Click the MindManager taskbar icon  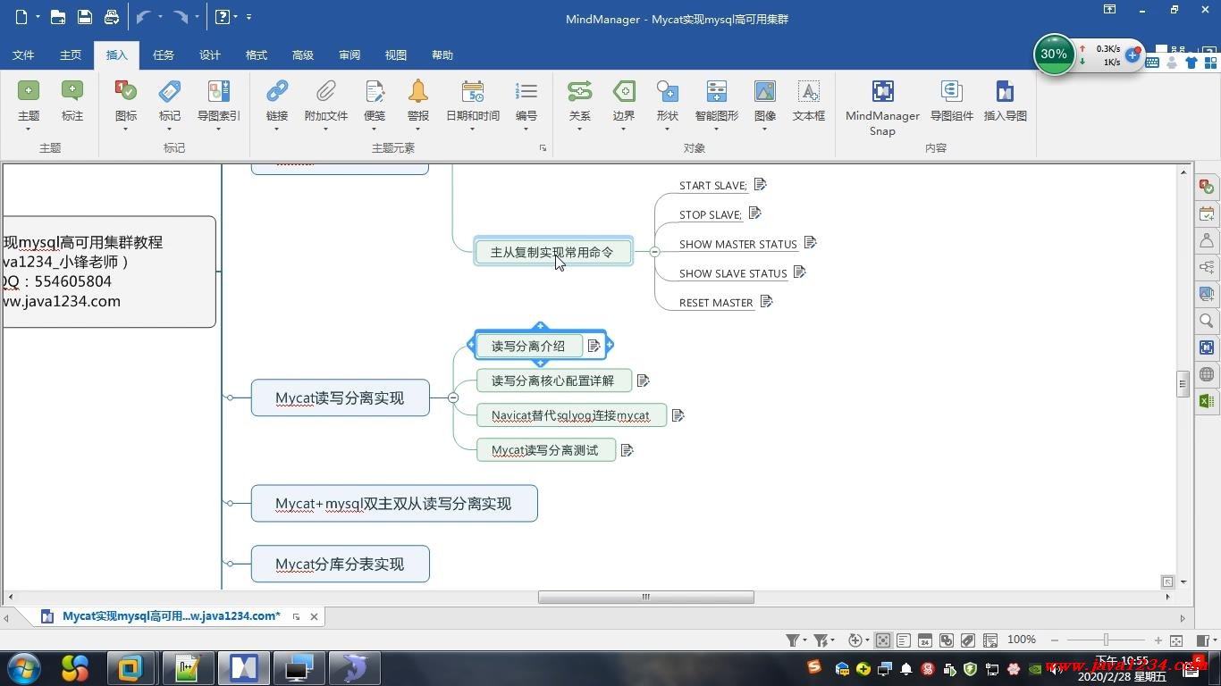(x=243, y=668)
